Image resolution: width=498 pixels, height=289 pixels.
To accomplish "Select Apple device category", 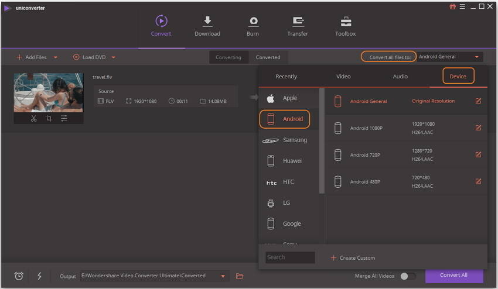I will coord(289,98).
